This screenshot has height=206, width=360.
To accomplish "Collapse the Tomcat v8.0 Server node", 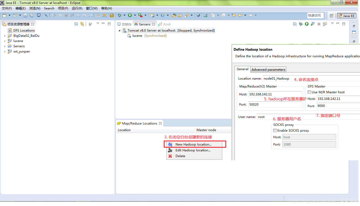I will click(x=119, y=30).
